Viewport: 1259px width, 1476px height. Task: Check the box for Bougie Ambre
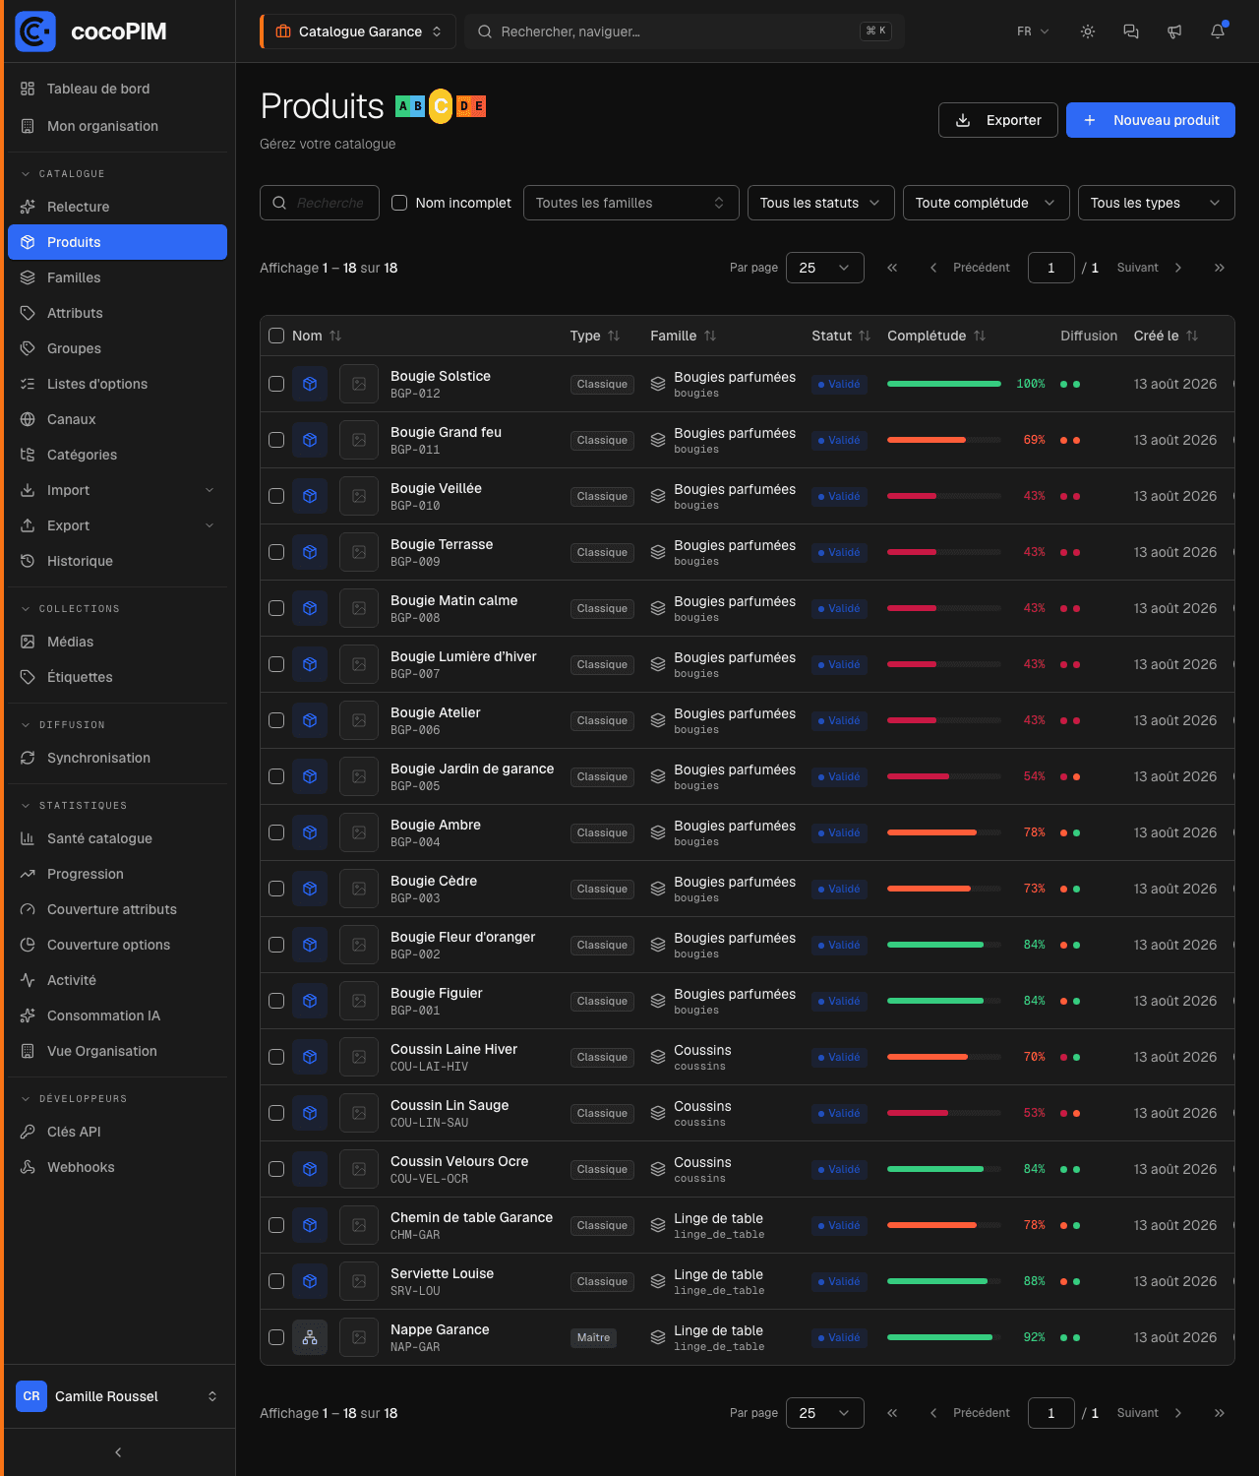click(x=276, y=832)
